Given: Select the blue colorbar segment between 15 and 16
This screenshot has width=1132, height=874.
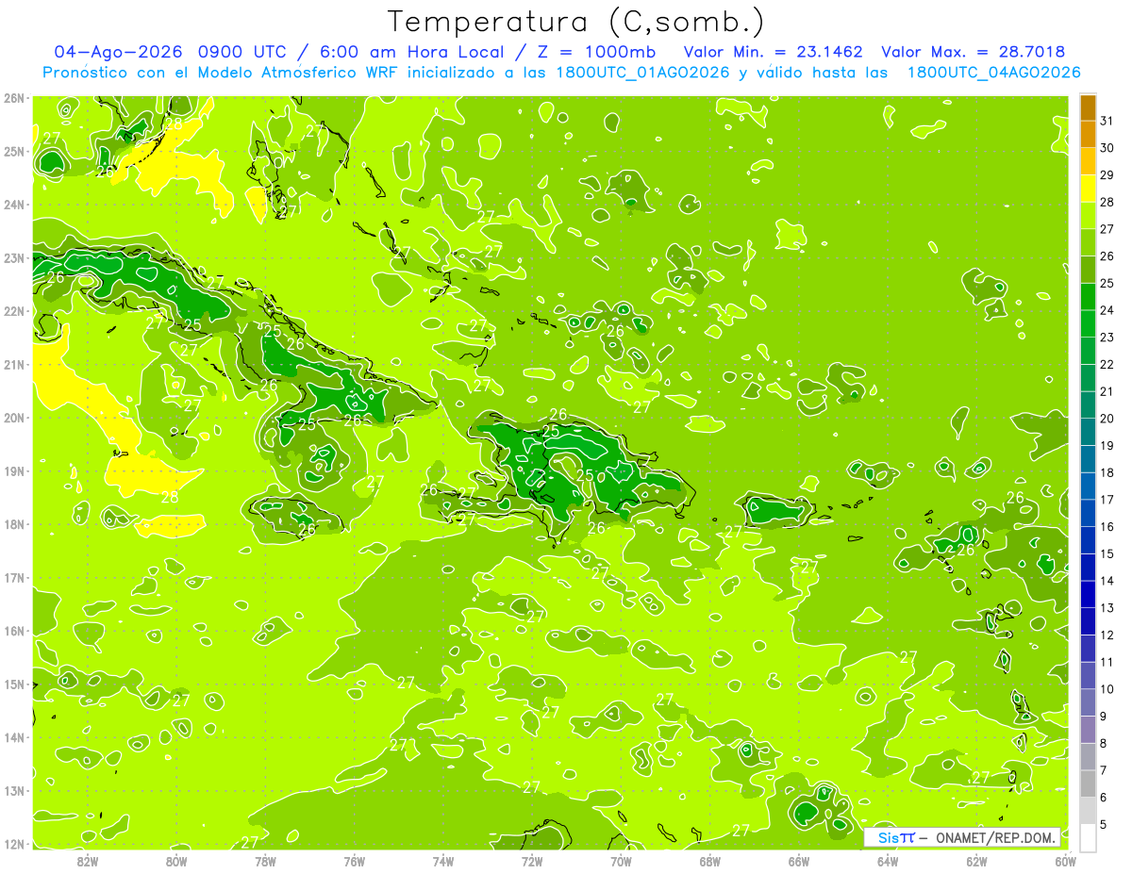Looking at the screenshot, I should point(1087,539).
